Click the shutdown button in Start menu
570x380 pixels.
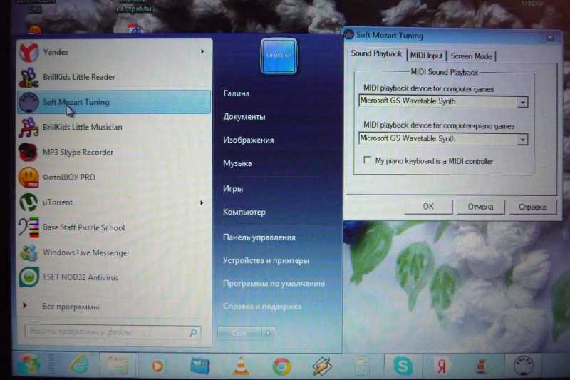239,333
